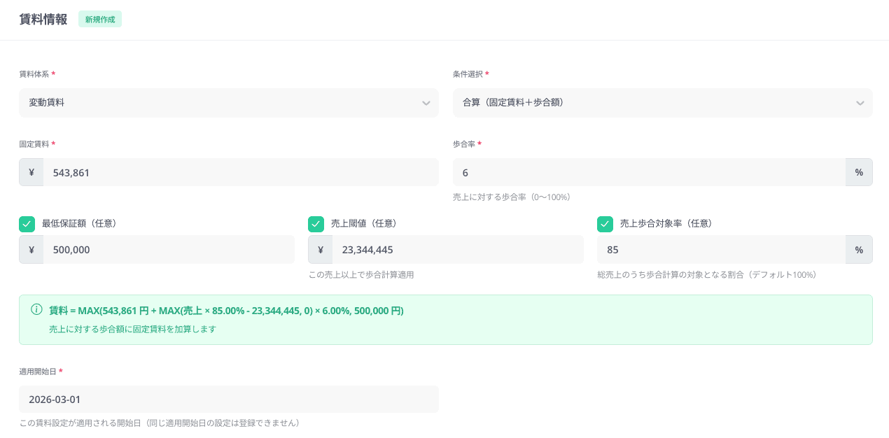Click the ¥ symbol beside 売上閾値 field
The image size is (889, 438).
(x=320, y=249)
